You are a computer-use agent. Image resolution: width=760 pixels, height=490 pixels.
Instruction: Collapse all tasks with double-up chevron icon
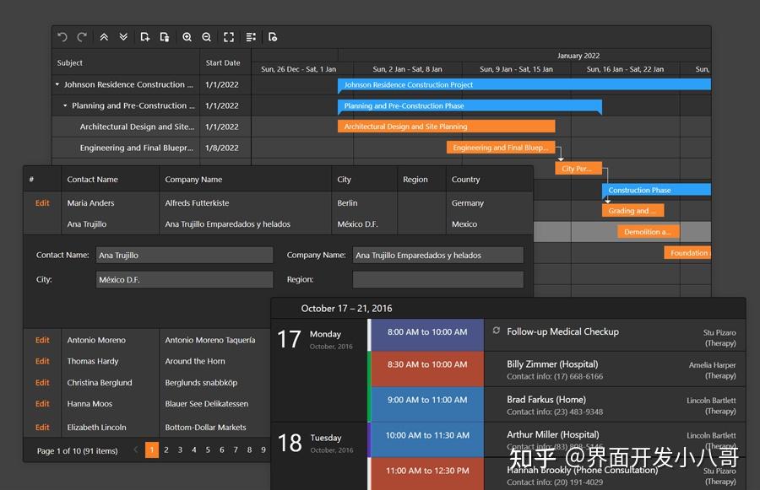click(104, 37)
